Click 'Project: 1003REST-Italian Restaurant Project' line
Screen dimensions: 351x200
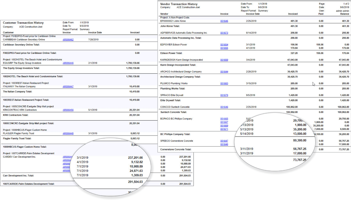(x=26, y=83)
